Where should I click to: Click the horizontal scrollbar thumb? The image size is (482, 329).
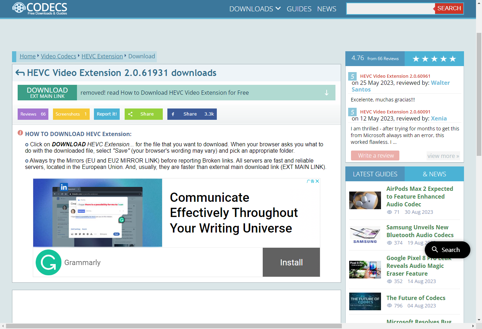(x=174, y=326)
